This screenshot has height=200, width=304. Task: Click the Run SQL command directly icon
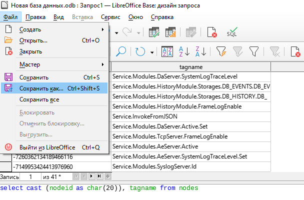(x=232, y=33)
